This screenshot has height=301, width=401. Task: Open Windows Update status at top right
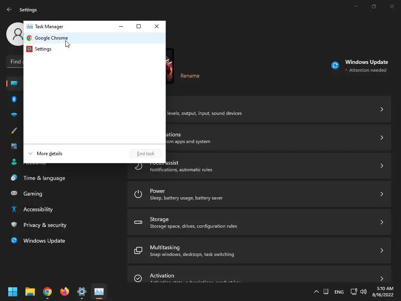tap(359, 66)
